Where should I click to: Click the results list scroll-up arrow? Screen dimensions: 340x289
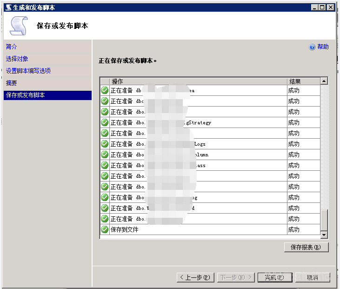[324, 81]
